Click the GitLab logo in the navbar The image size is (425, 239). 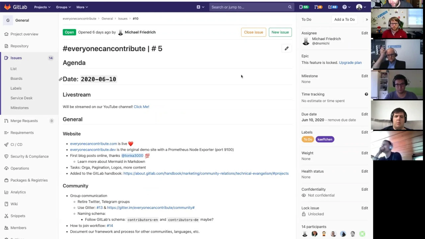(x=15, y=7)
